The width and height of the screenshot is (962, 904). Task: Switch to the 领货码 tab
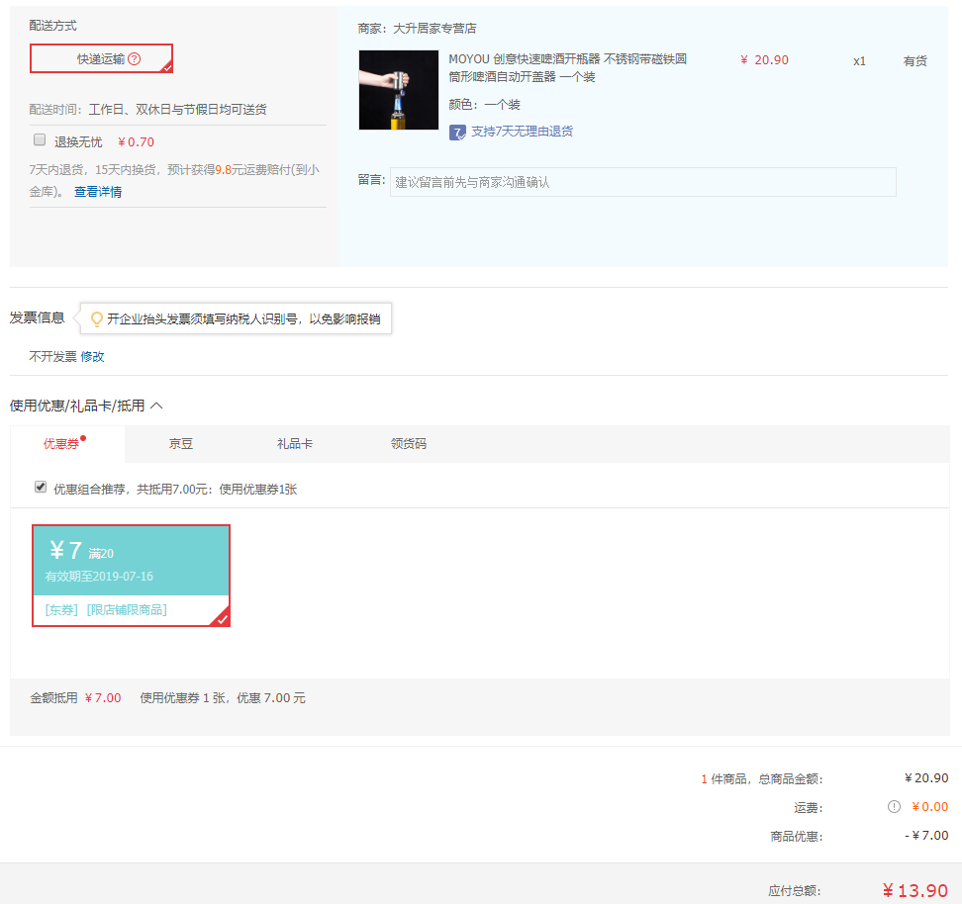tap(409, 444)
